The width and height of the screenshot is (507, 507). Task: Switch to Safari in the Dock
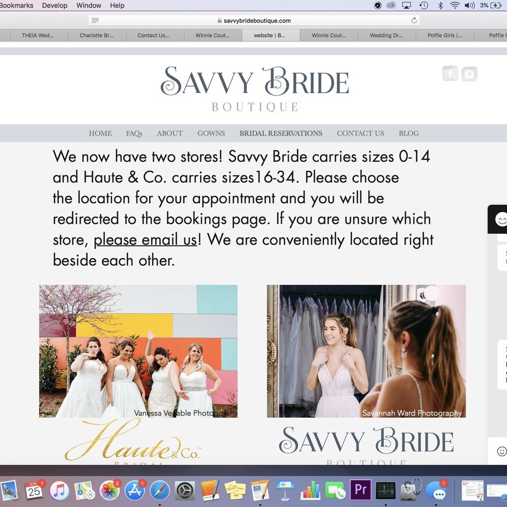tap(160, 490)
